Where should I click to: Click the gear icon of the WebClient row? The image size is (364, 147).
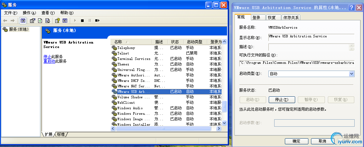[x=114, y=103]
